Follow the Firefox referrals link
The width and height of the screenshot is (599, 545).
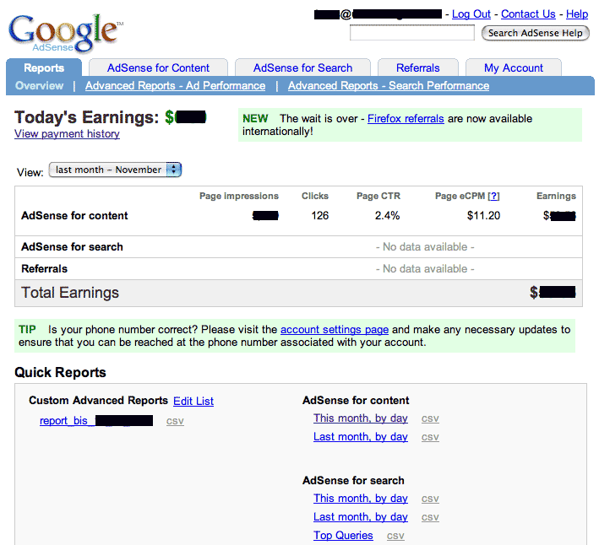click(406, 119)
